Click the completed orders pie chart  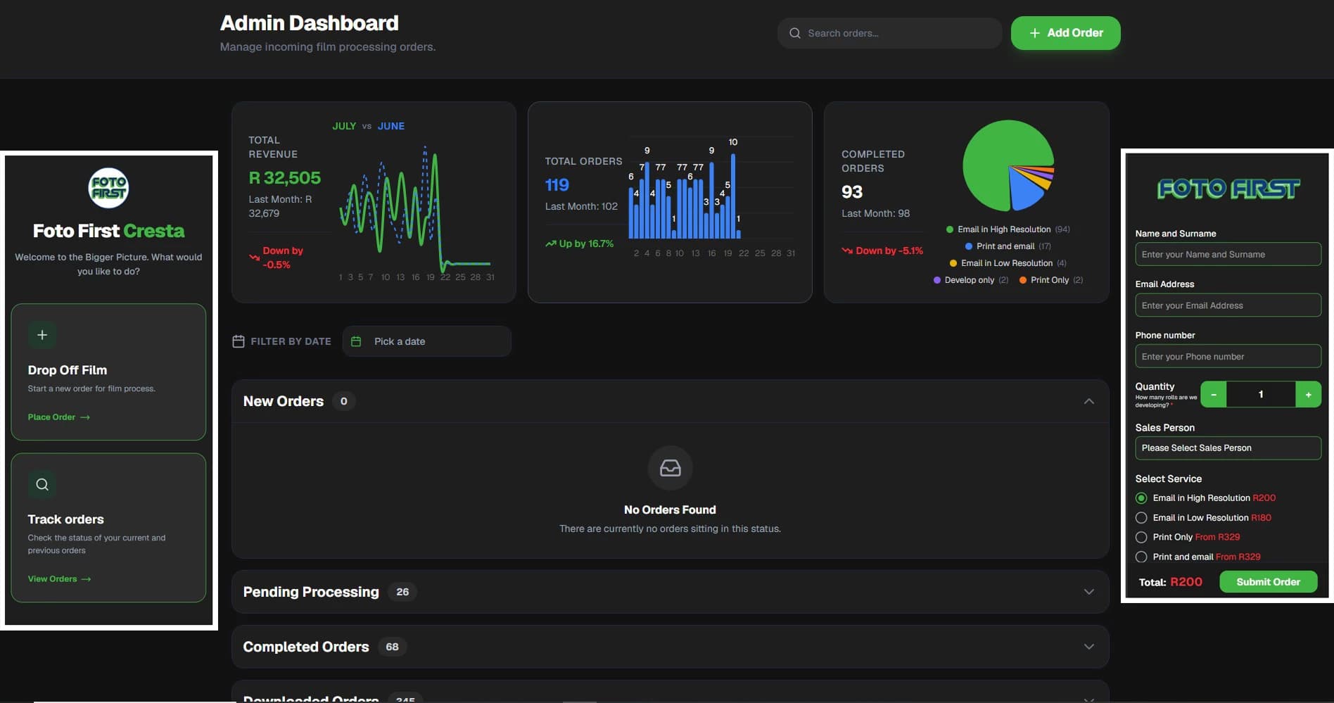1008,165
